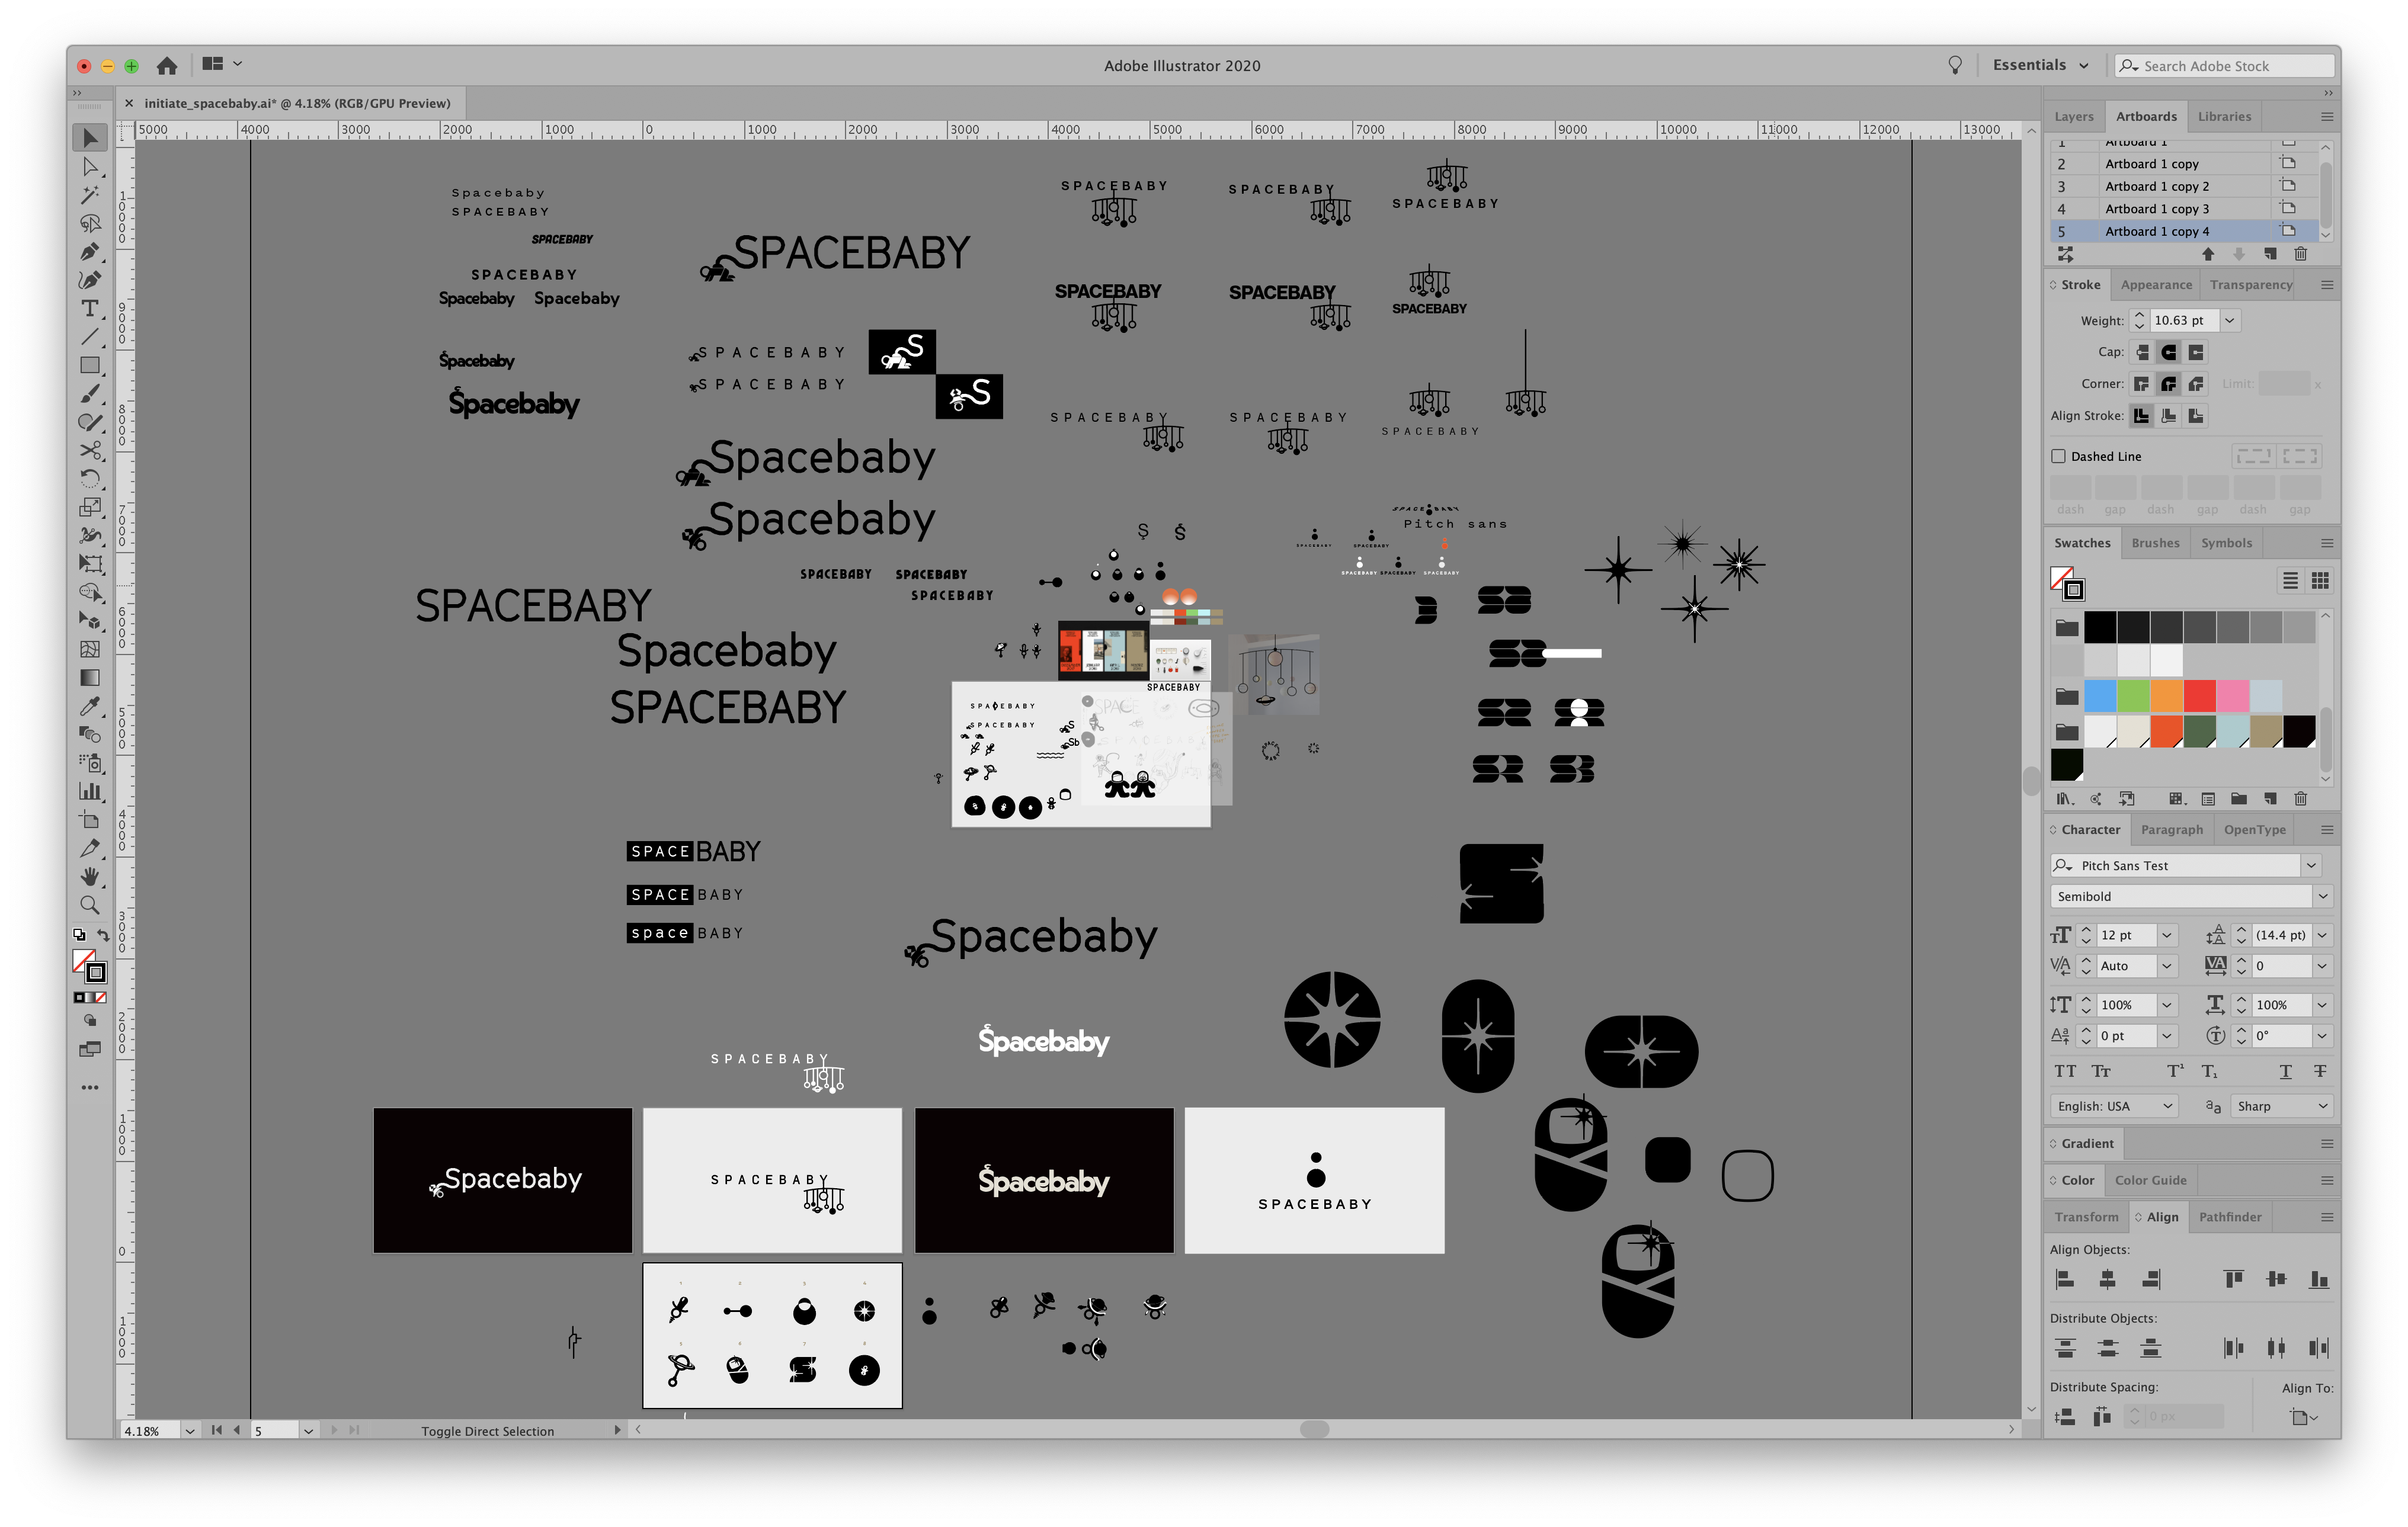
Task: Select the Rectangle tool
Action: coord(90,365)
